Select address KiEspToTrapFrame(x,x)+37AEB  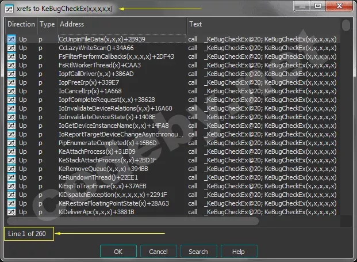102,186
